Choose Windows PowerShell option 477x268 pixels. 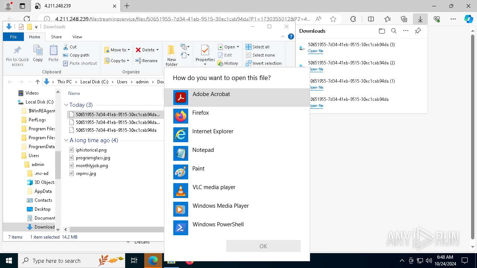pyautogui.click(x=237, y=228)
